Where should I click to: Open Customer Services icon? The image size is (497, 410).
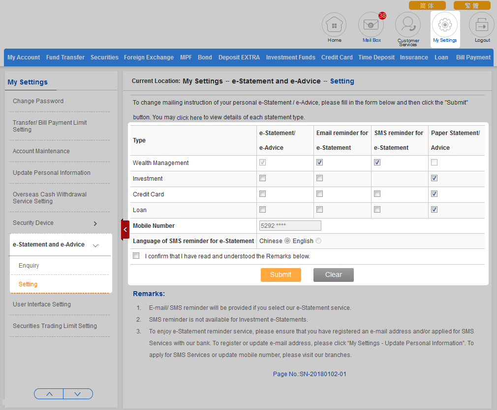408,25
